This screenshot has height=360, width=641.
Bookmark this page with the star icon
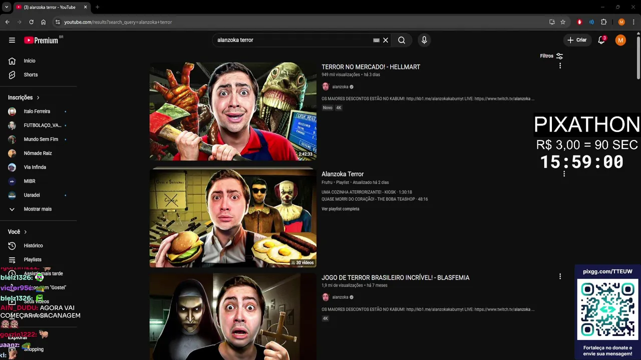(x=563, y=22)
